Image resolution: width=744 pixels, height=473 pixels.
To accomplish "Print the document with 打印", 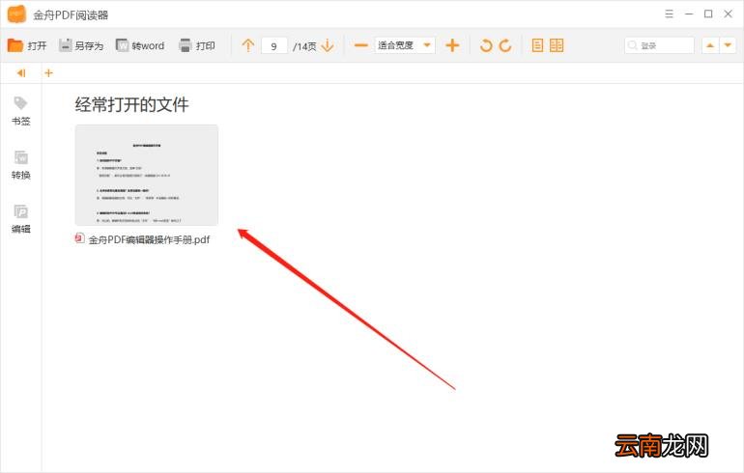I will tap(196, 45).
